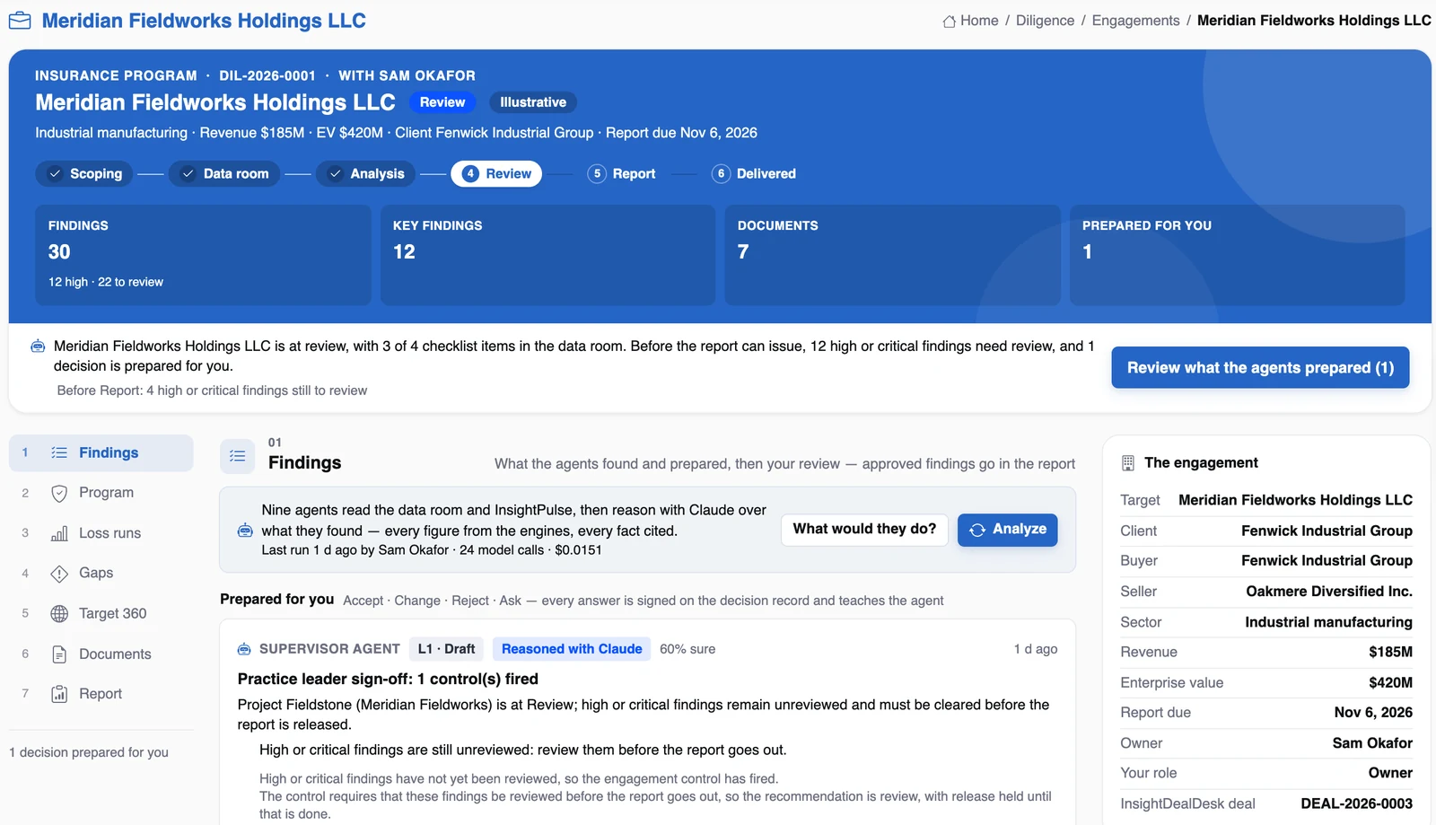Open Documents file icon in sidebar

pyautogui.click(x=59, y=654)
